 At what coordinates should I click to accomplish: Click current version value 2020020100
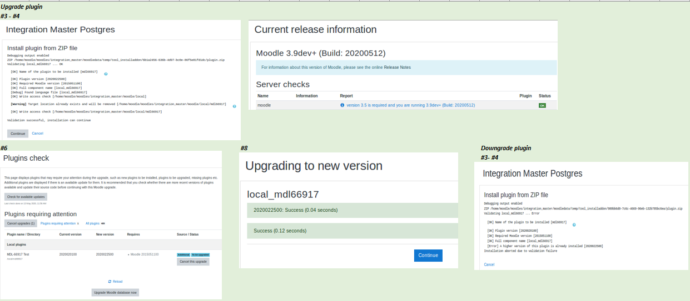(x=68, y=254)
